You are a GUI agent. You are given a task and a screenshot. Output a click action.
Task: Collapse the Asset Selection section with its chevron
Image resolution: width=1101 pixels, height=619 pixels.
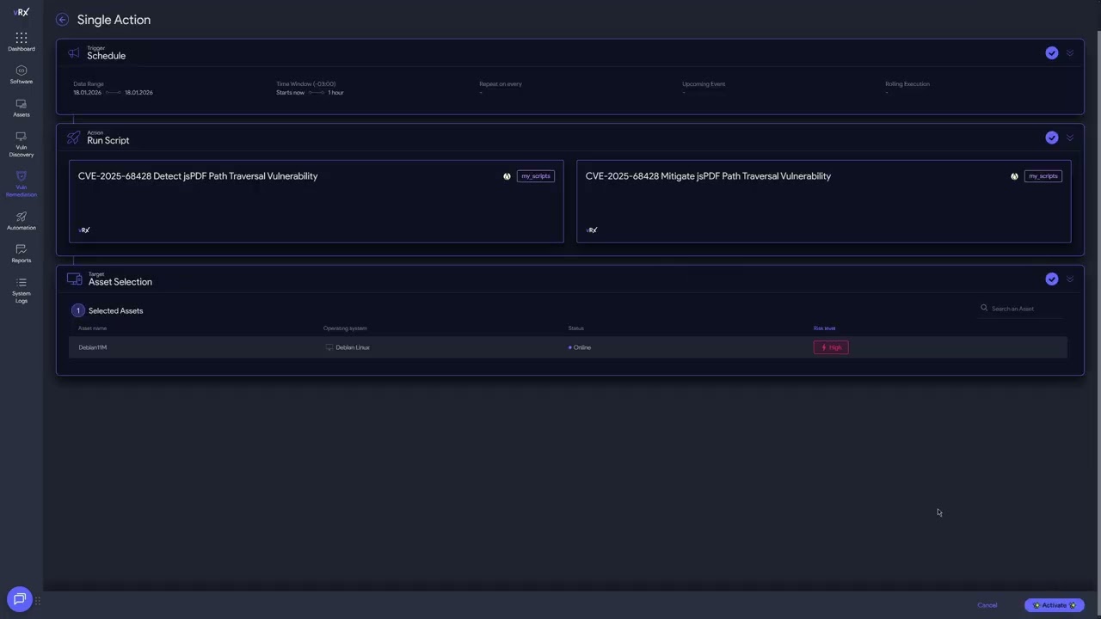coord(1070,279)
